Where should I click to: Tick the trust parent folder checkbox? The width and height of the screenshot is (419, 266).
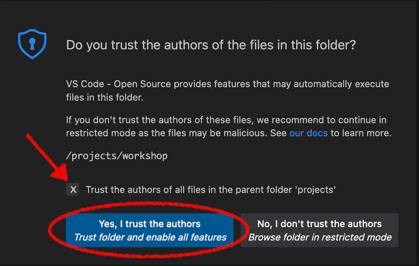point(73,190)
